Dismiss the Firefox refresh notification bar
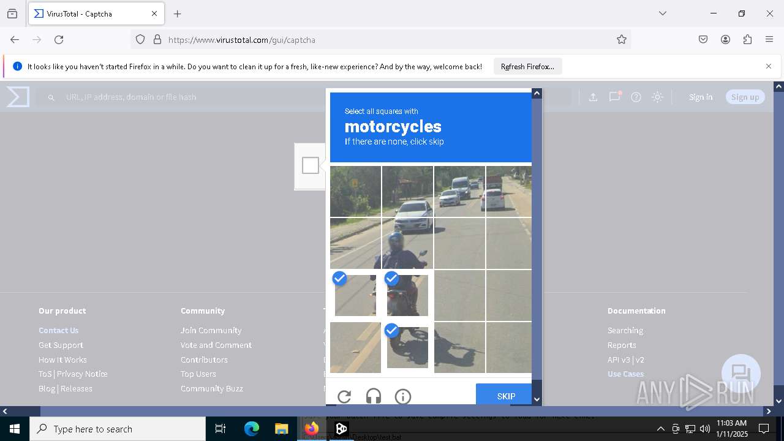 [769, 66]
